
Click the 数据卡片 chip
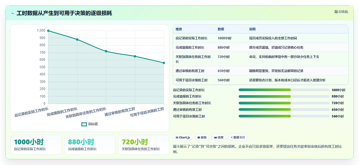(238, 137)
